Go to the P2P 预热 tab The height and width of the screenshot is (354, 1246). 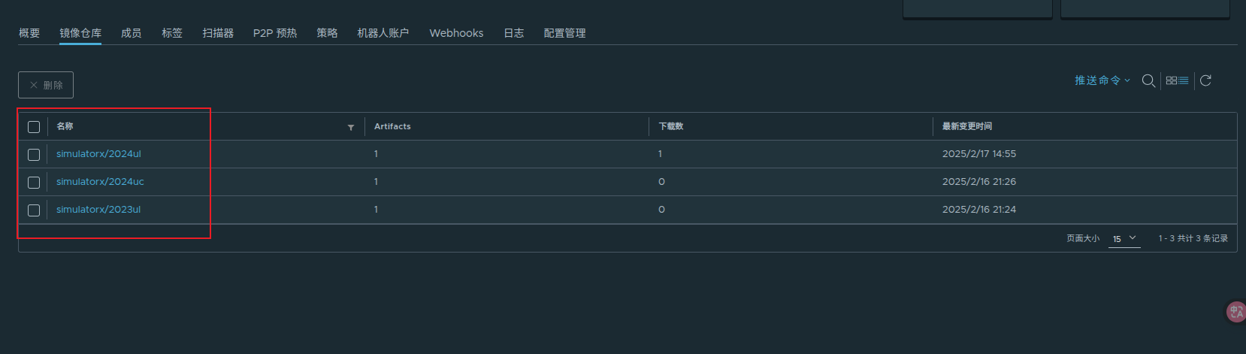click(x=275, y=33)
